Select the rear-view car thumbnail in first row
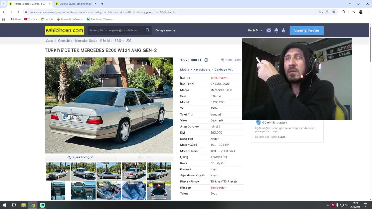372x209 pixels. 134,171
